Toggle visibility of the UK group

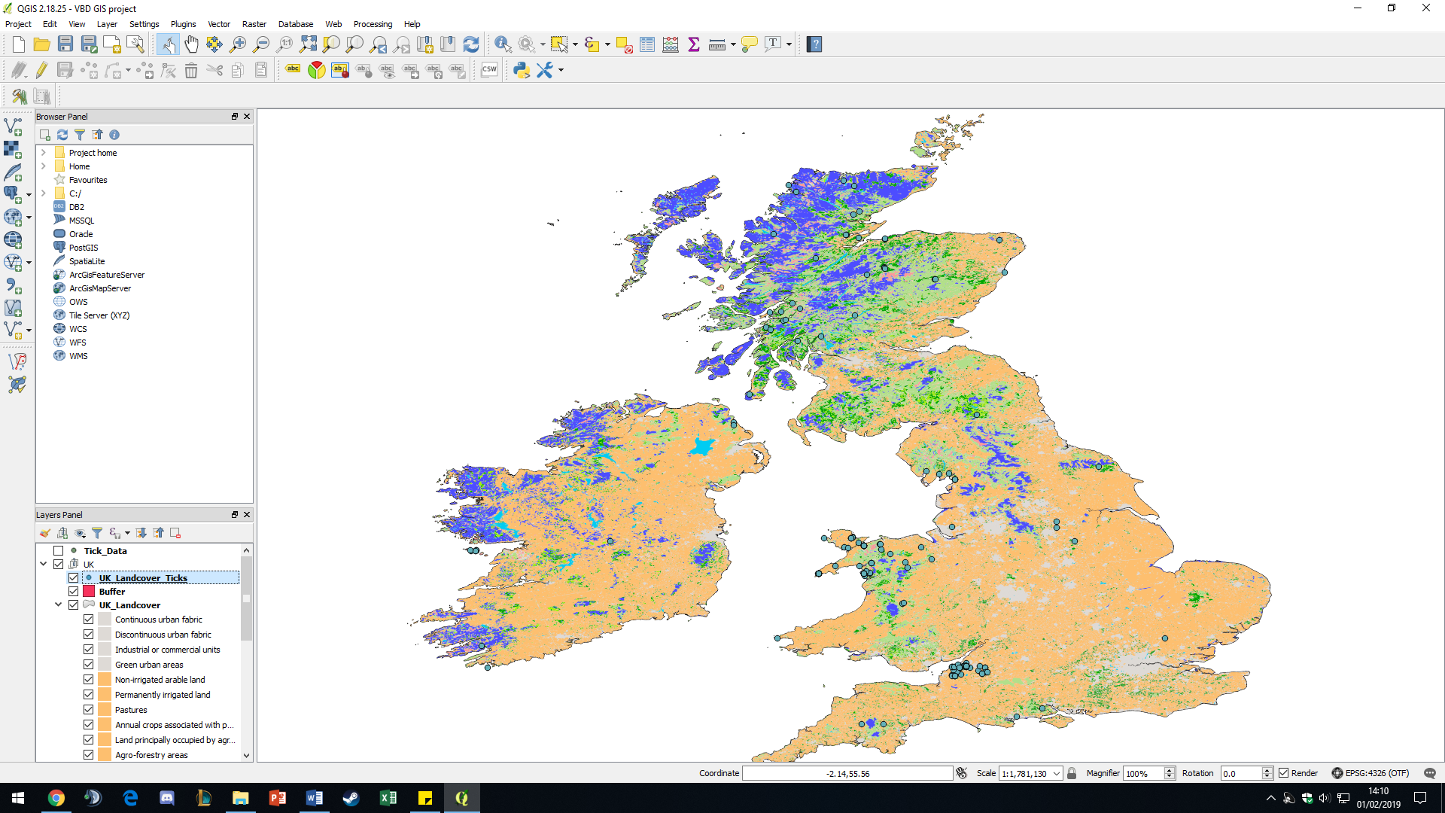pos(59,565)
